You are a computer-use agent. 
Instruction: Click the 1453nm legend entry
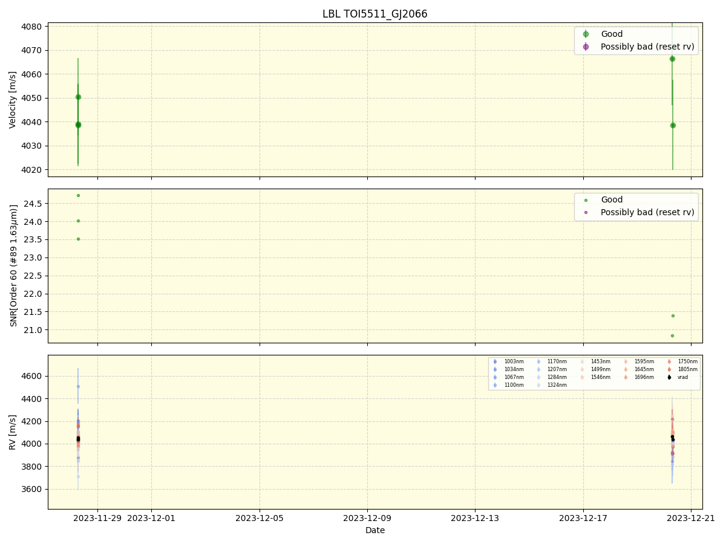595,361
